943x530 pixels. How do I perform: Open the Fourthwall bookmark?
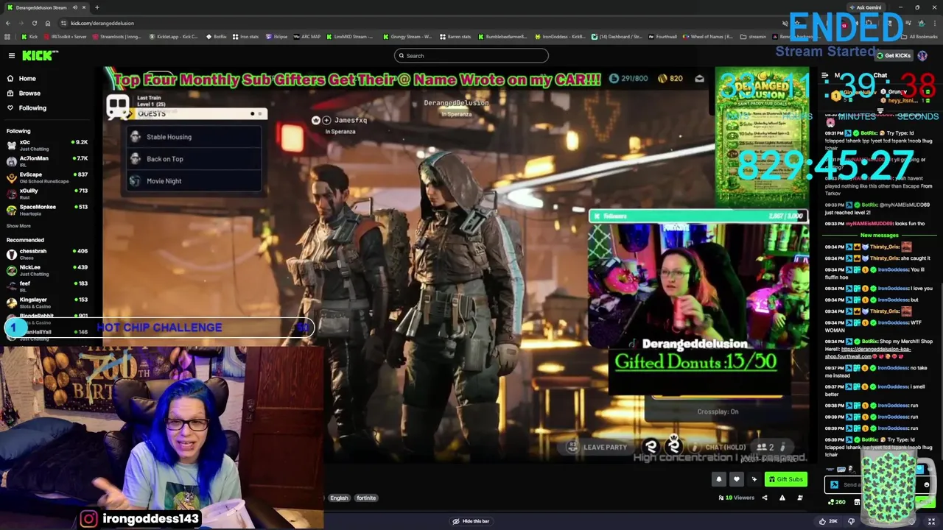(x=662, y=36)
